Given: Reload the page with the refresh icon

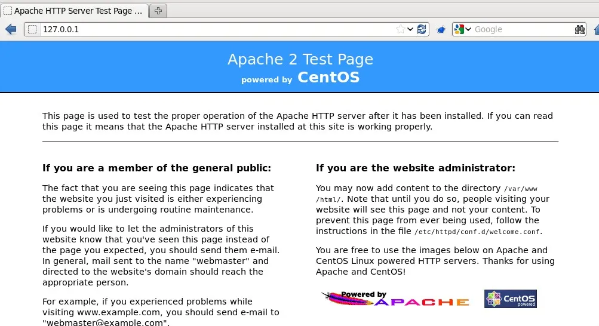Looking at the screenshot, I should coord(422,29).
